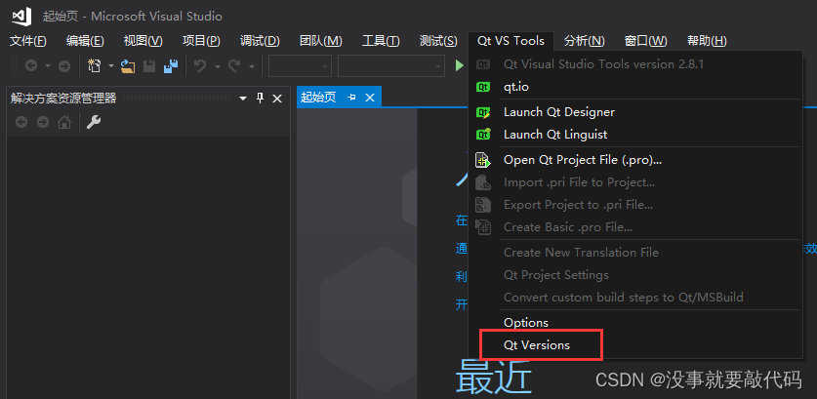Click the pin icon on 起始页 tab
Image resolution: width=817 pixels, height=399 pixels.
351,98
